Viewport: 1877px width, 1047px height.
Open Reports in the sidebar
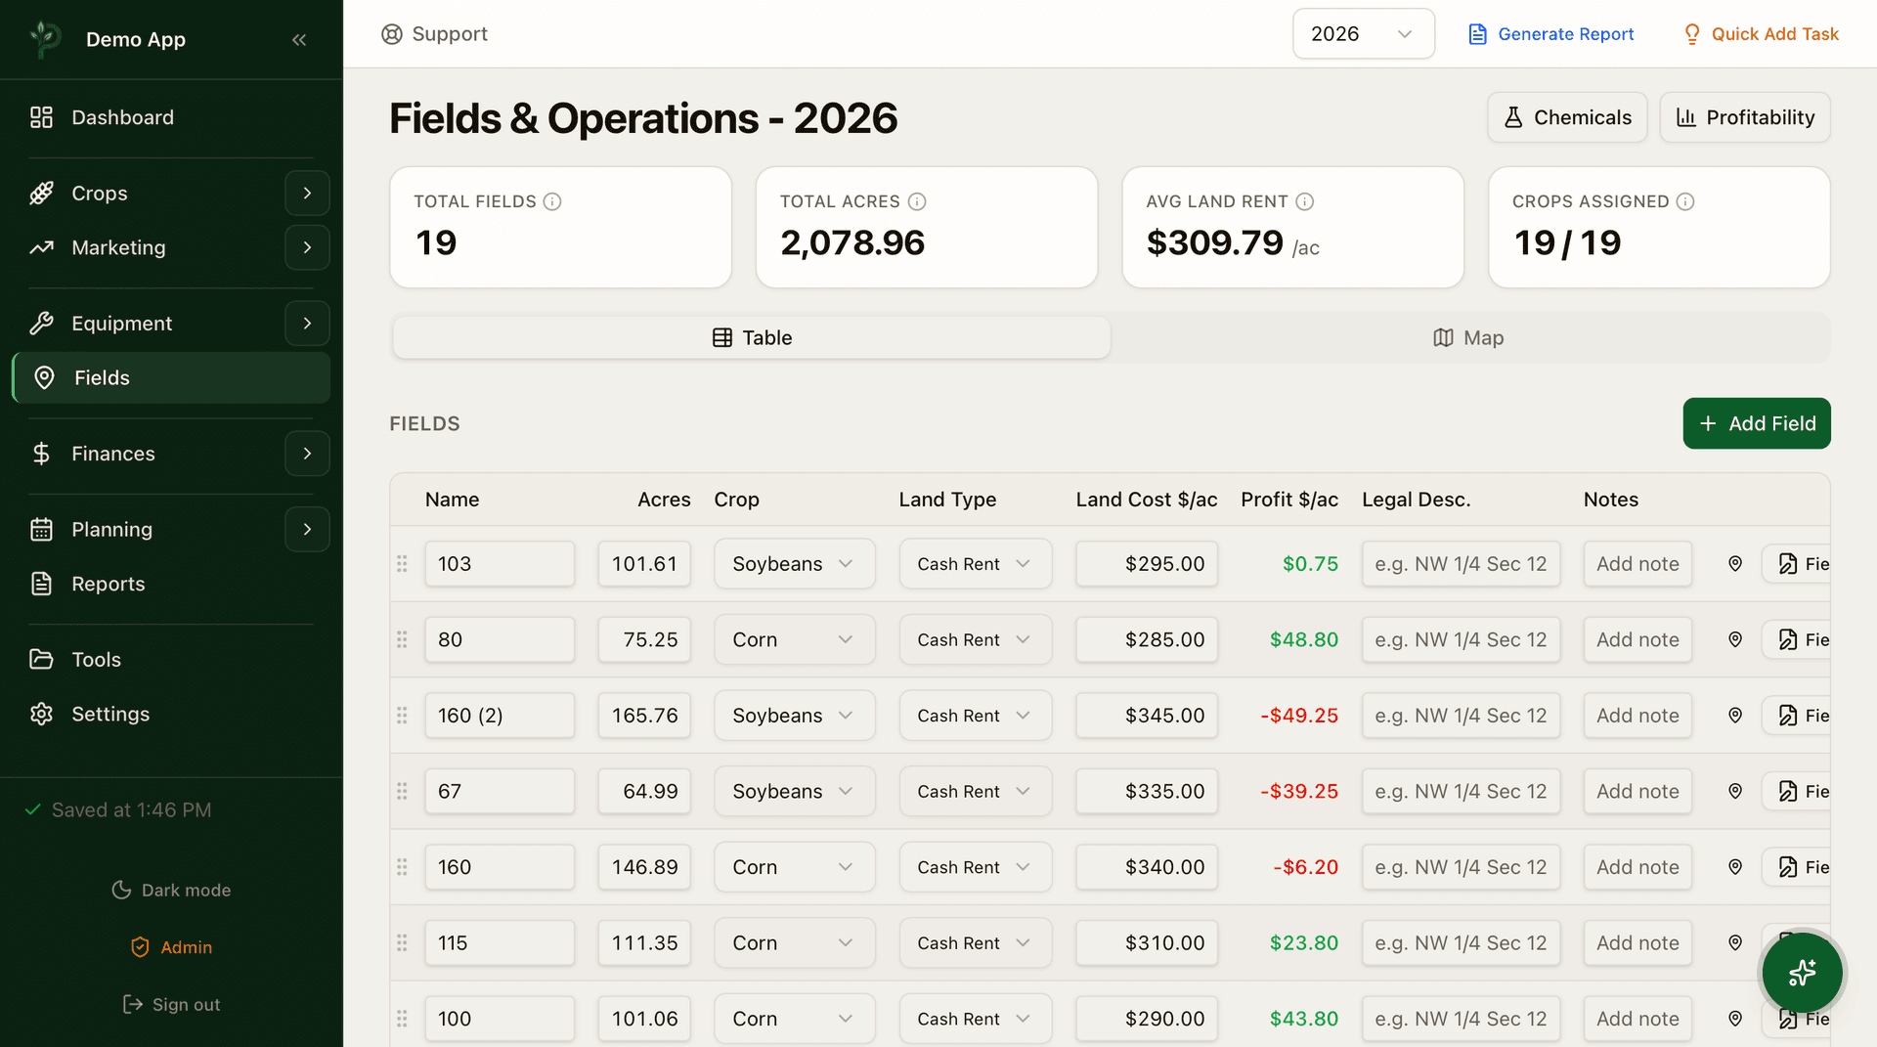coord(108,584)
